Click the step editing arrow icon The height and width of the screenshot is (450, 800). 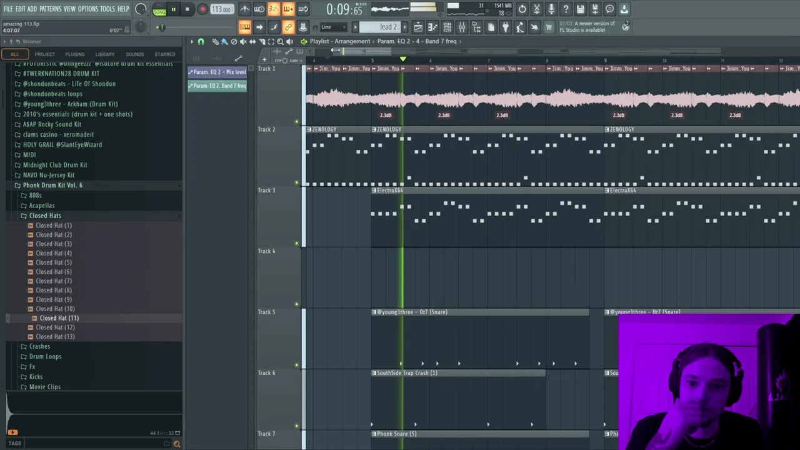(259, 27)
